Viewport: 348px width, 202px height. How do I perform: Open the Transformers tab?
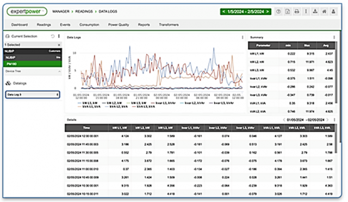[169, 25]
